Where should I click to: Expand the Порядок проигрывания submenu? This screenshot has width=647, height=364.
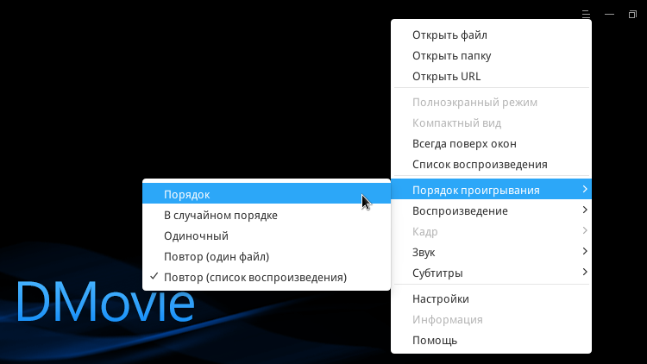(x=491, y=190)
